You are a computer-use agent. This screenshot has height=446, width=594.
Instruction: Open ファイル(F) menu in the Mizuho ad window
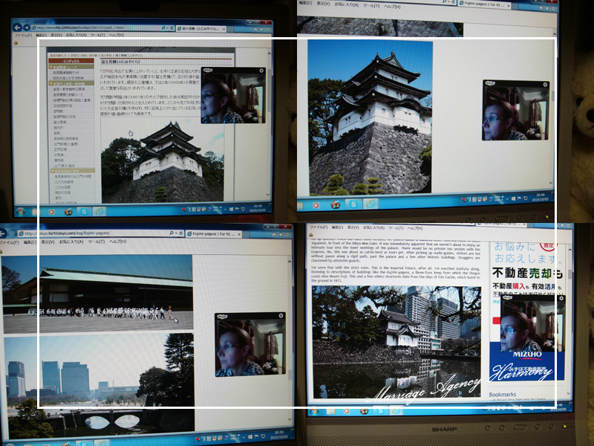click(x=319, y=227)
